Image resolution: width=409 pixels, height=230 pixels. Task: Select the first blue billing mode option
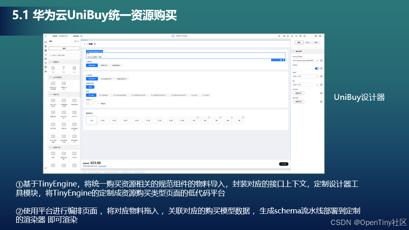point(92,65)
